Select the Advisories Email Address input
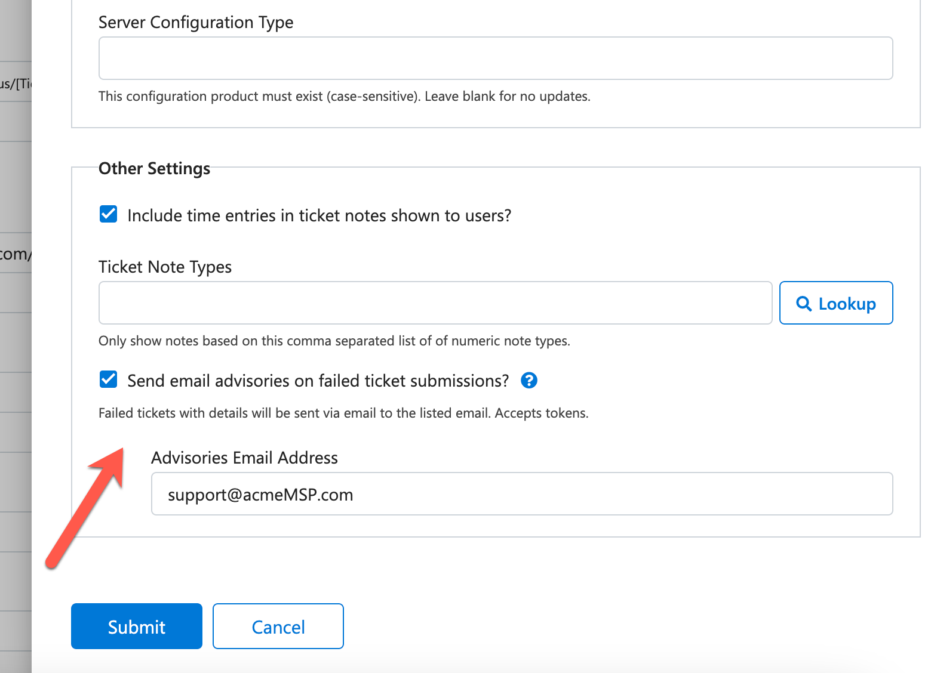The image size is (934, 673). point(521,494)
